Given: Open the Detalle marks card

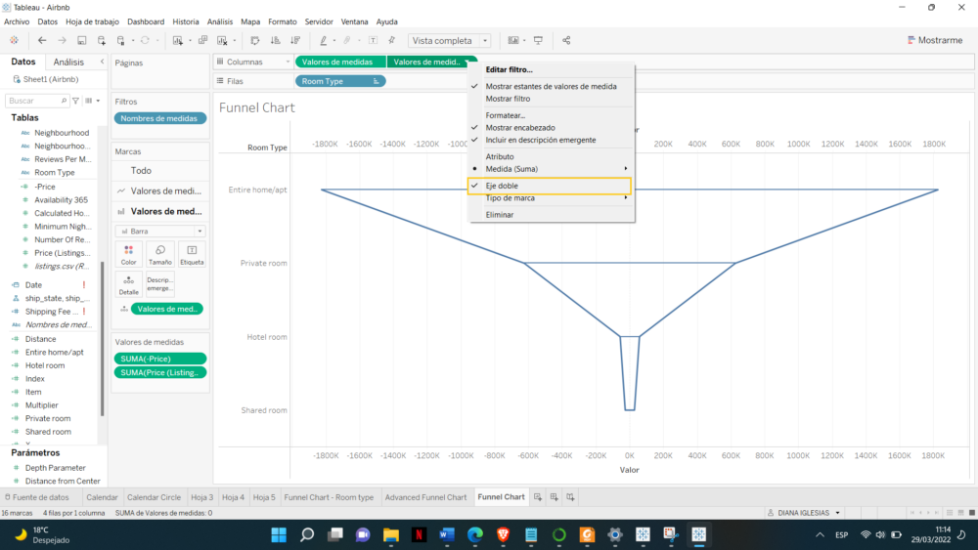Looking at the screenshot, I should 129,284.
